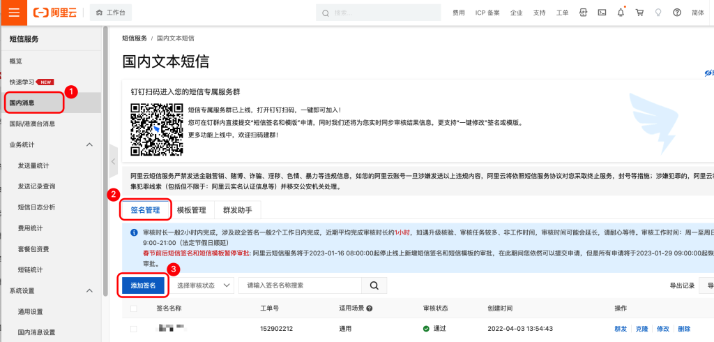Switch to the 模板管理 tab

pos(191,209)
